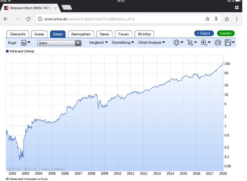Start voice search with the microphone icon
The height and width of the screenshot is (181, 247).
(216, 19)
